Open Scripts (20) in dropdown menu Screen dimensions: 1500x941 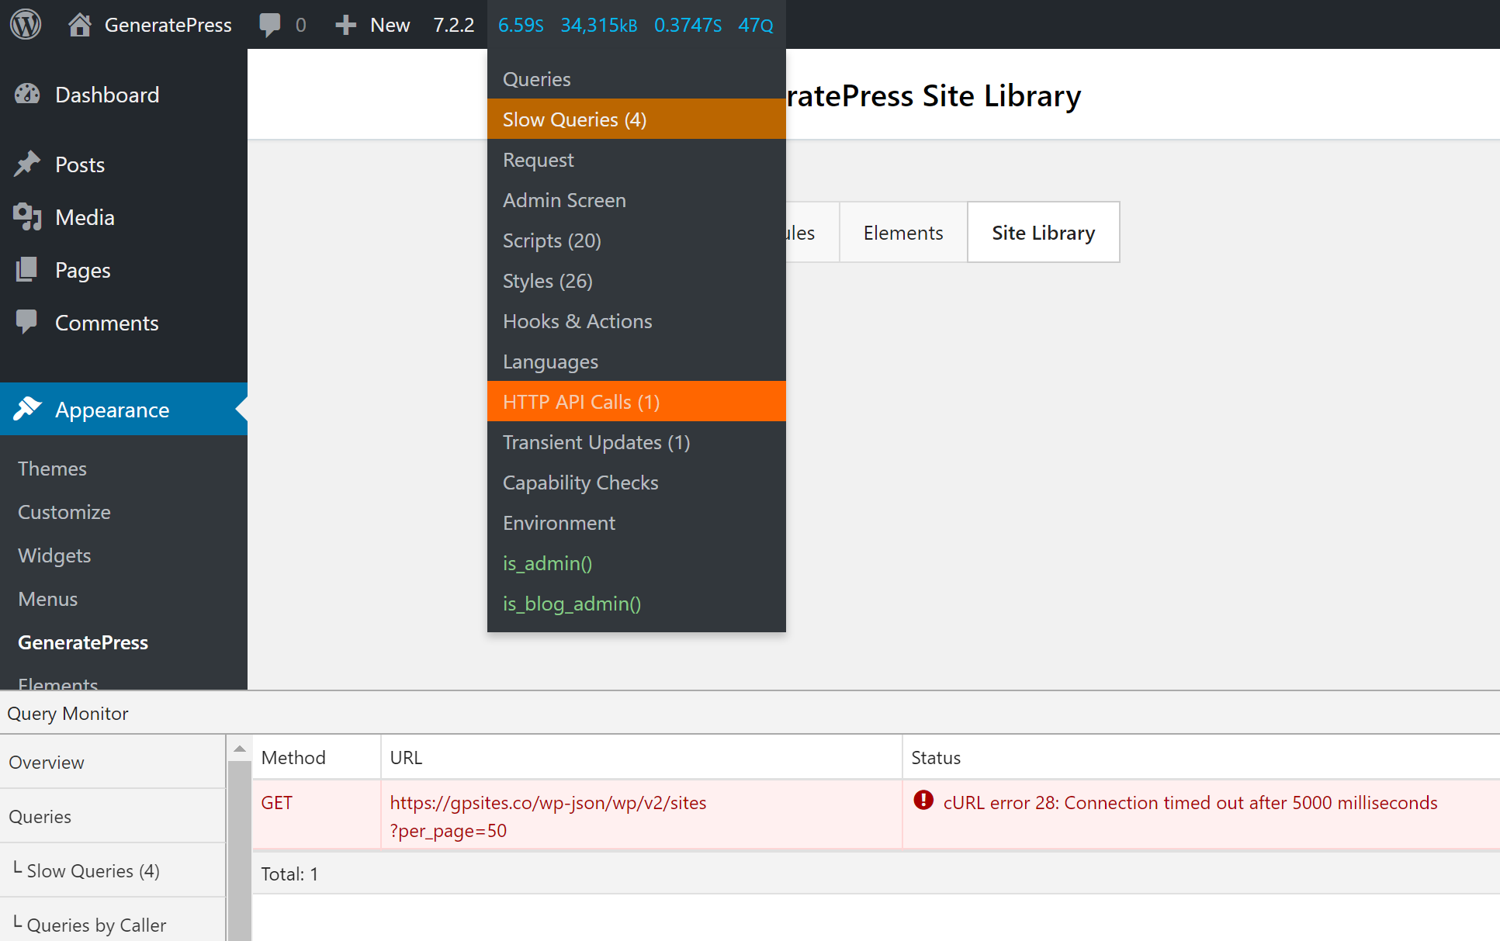tap(636, 240)
